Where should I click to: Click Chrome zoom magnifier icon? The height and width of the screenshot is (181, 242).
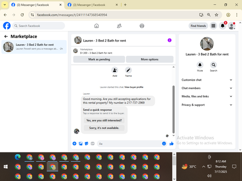point(209,15)
